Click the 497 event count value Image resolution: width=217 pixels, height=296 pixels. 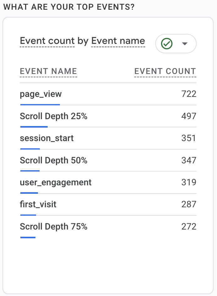(x=189, y=116)
